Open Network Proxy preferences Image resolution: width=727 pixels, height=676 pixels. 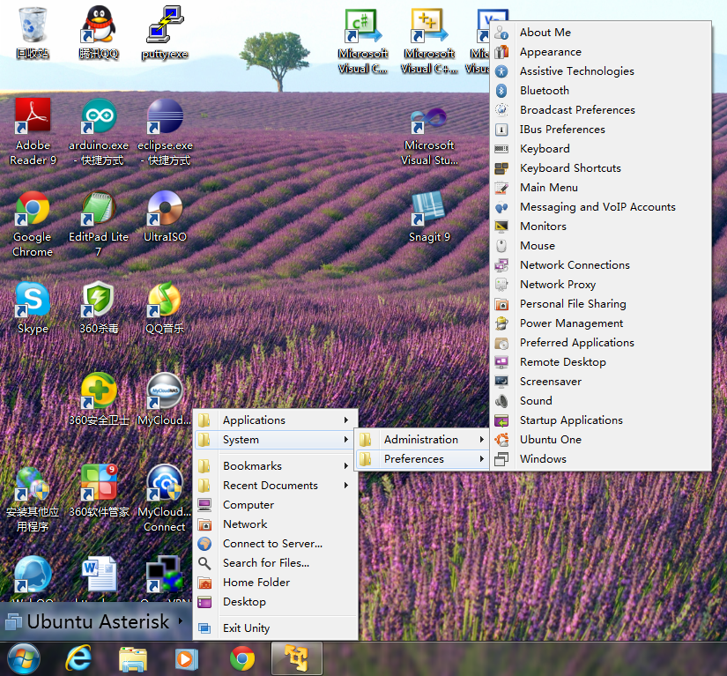(x=600, y=285)
